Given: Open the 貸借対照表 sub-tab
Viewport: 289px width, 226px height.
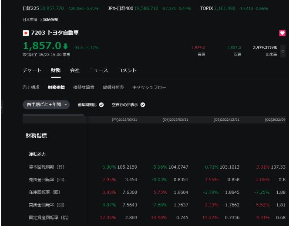Looking at the screenshot, I should [113, 87].
